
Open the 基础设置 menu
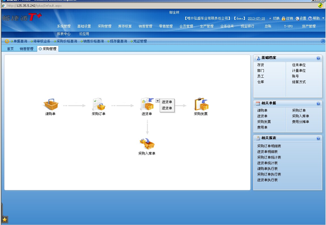click(84, 26)
